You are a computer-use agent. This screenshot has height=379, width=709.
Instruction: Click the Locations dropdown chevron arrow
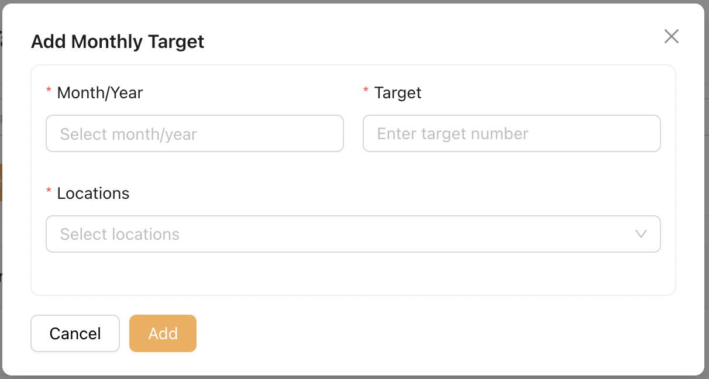point(641,234)
